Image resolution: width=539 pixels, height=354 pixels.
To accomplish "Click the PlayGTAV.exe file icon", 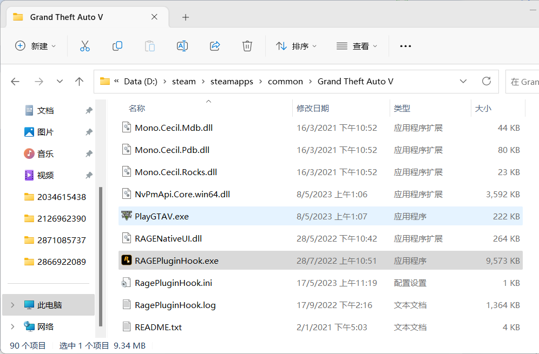I will click(127, 216).
